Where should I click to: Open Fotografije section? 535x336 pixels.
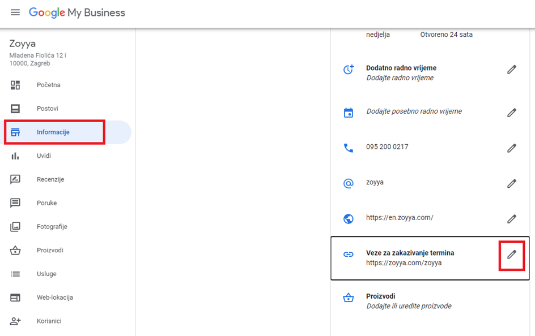coord(52,227)
